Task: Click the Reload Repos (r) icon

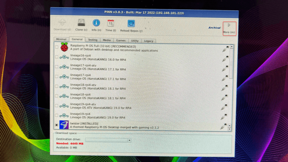Action: pyautogui.click(x=131, y=26)
